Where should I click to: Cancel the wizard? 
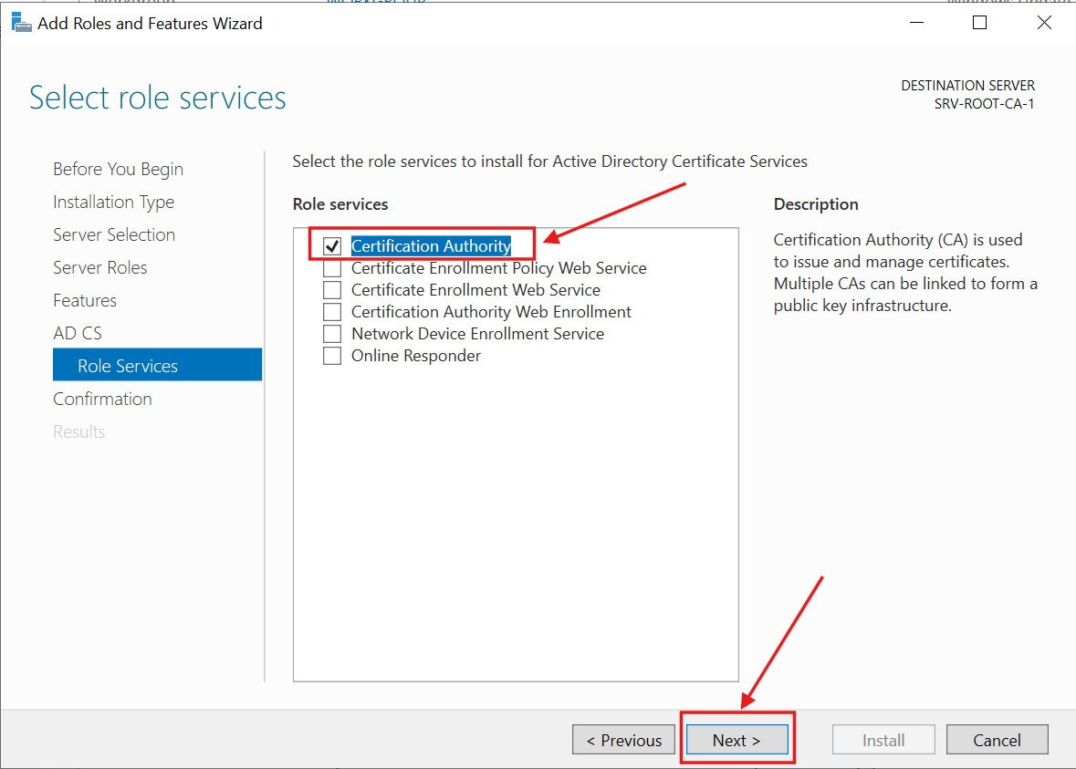pos(997,739)
